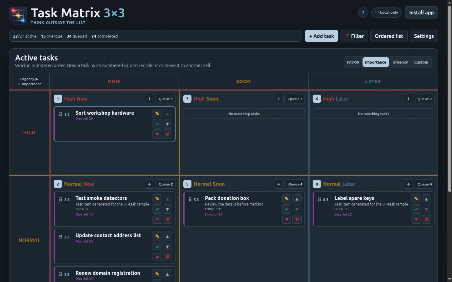452x282 pixels.
Task: Add a task to High Now cell
Action: [x=149, y=99]
